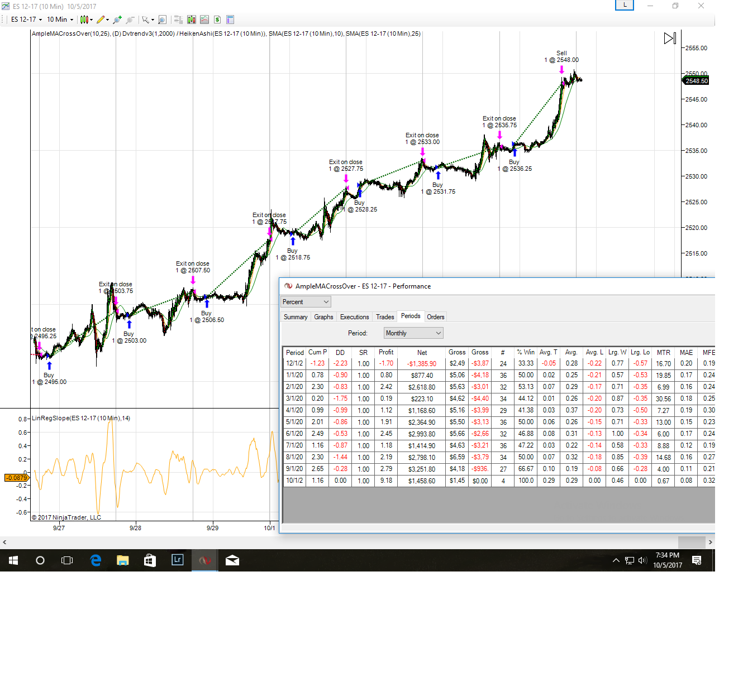Open the chart properties panel icon

(x=230, y=20)
